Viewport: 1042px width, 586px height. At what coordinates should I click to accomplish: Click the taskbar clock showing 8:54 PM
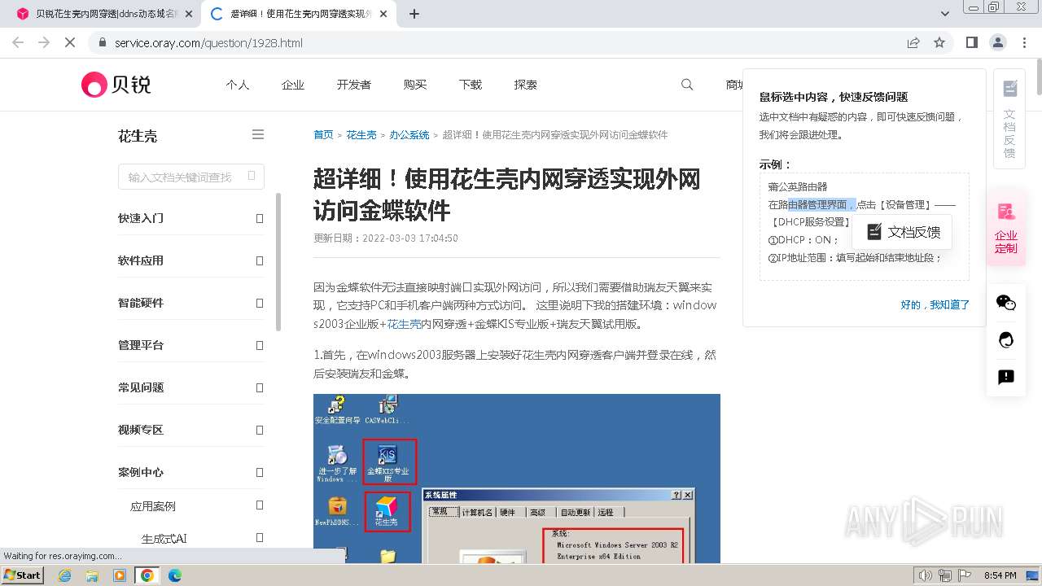pyautogui.click(x=1000, y=575)
